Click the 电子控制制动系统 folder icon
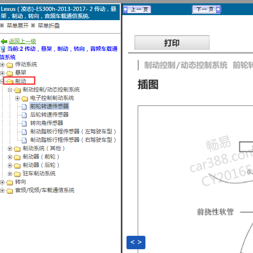The height and width of the screenshot is (253, 253). (x=25, y=99)
